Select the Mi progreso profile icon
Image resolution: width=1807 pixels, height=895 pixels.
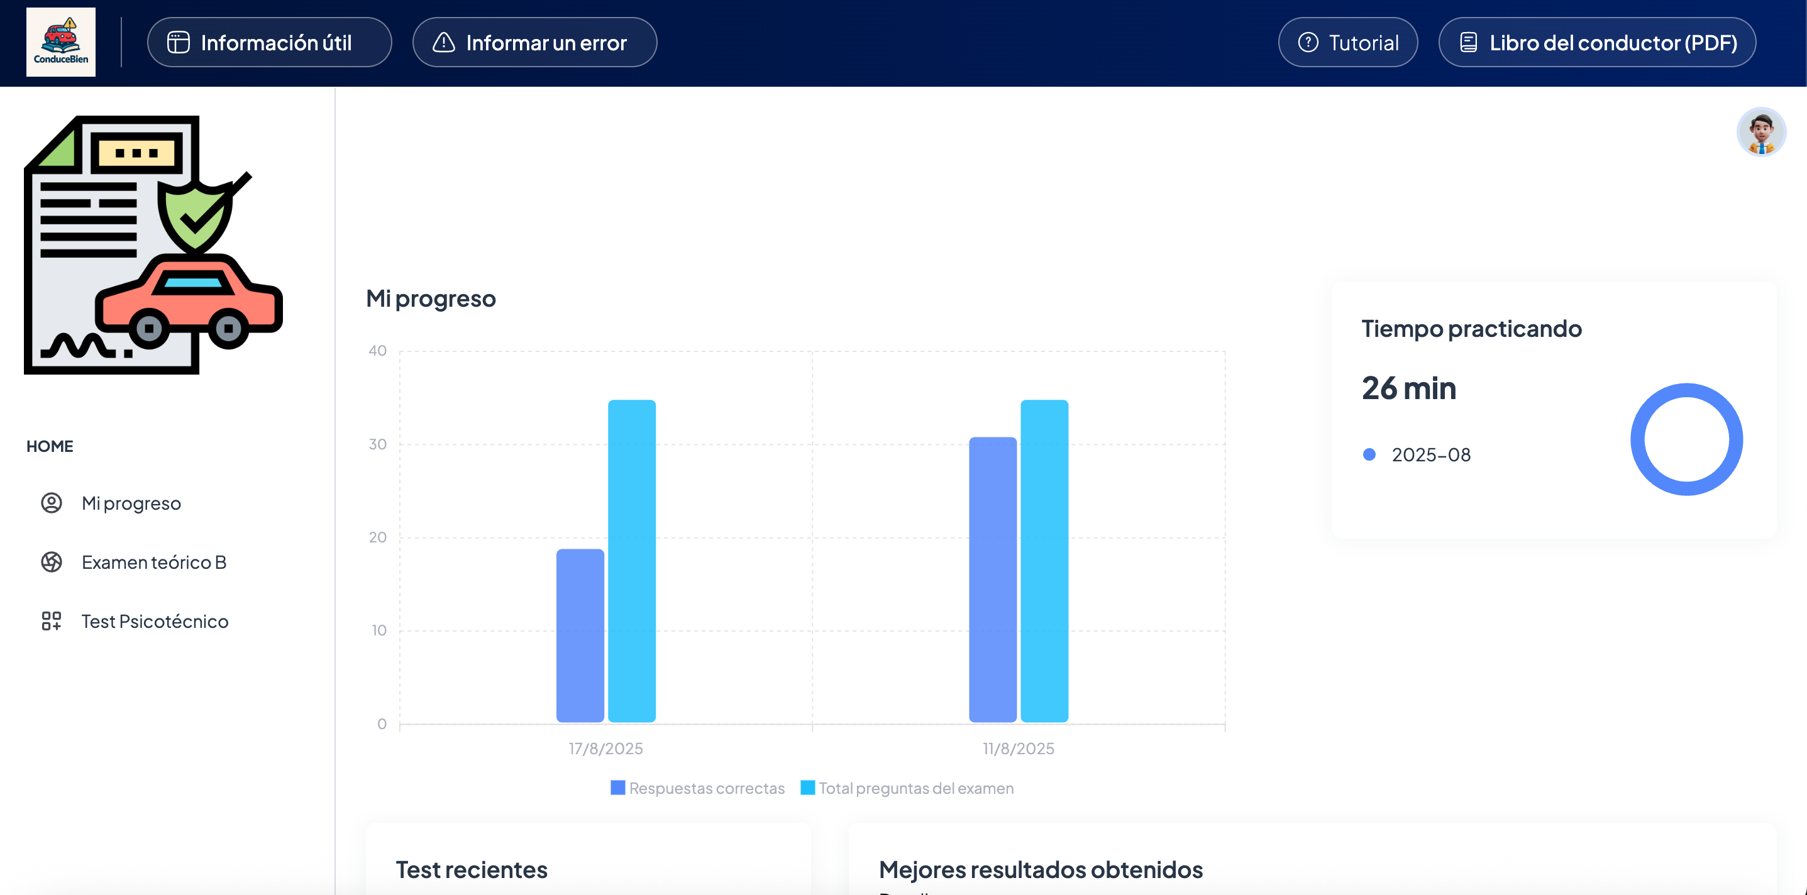pos(52,502)
